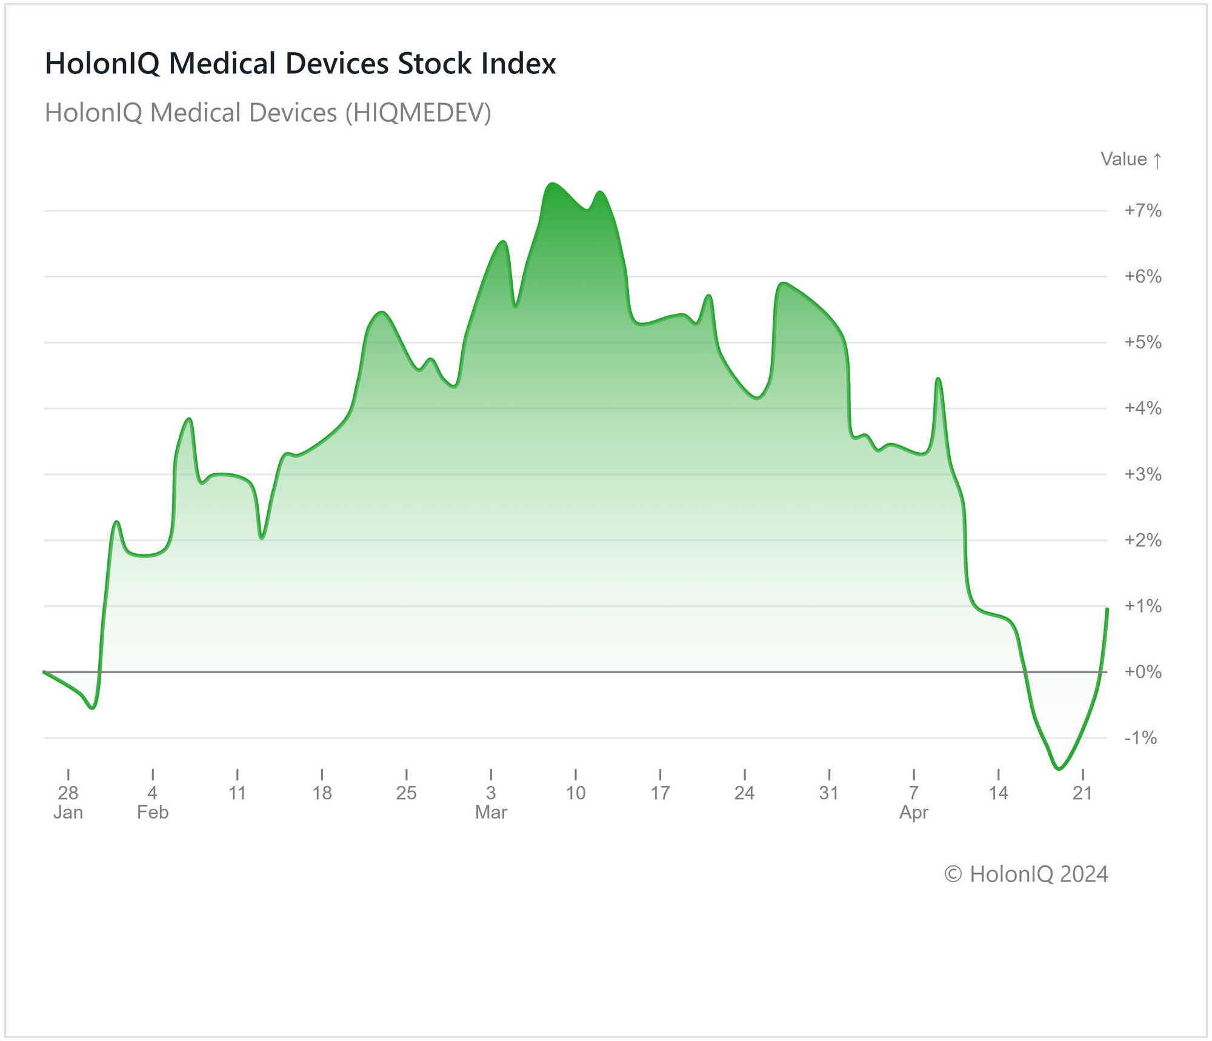Select the 21 date tick on the axis
This screenshot has height=1041, width=1212.
point(1082,793)
